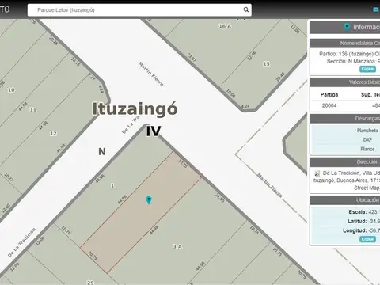The width and height of the screenshot is (380, 285).
Task: Collapse the Ubicación panel header
Action: coord(345,200)
